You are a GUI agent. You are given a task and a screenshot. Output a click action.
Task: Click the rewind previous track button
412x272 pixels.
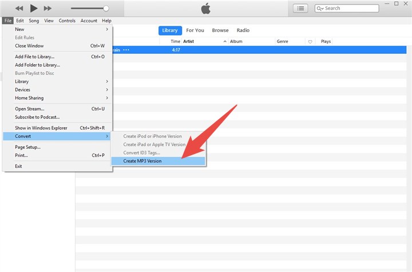point(19,9)
